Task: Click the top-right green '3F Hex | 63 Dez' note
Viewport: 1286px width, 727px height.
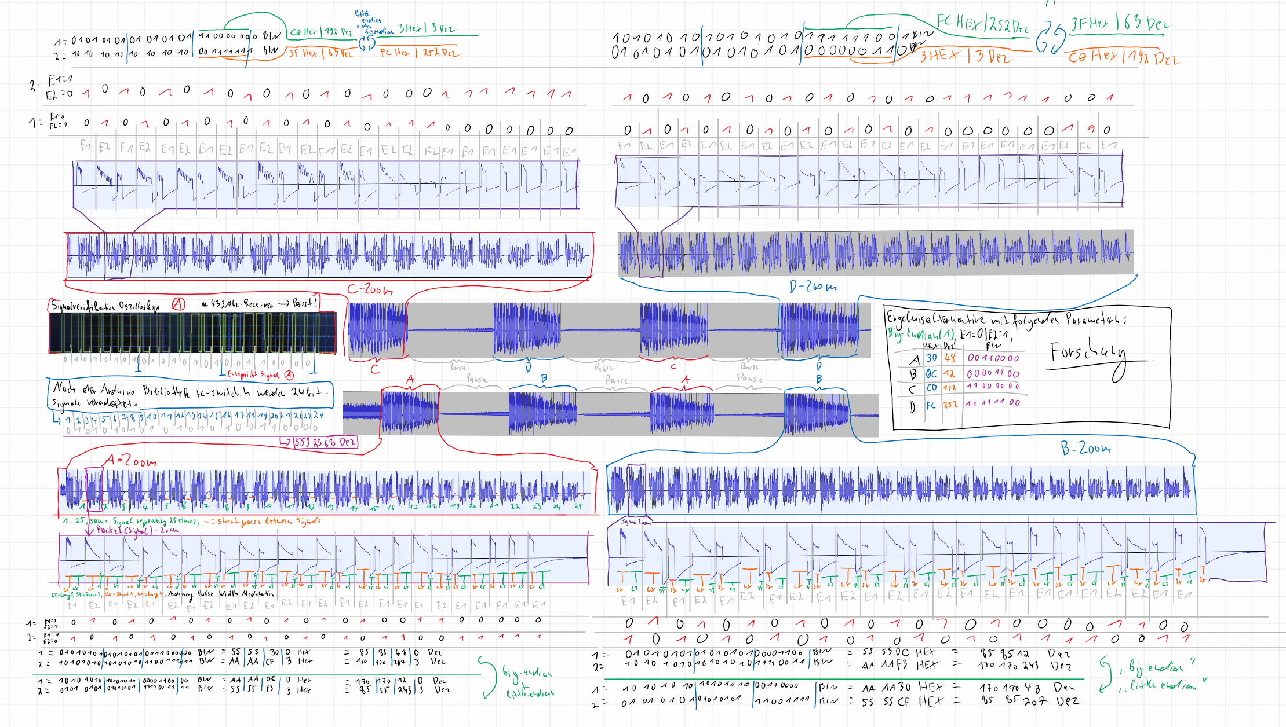Action: point(1120,24)
